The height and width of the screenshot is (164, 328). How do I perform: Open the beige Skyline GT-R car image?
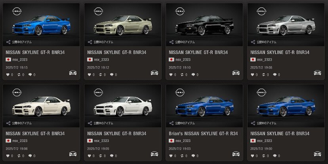(x=122, y=24)
